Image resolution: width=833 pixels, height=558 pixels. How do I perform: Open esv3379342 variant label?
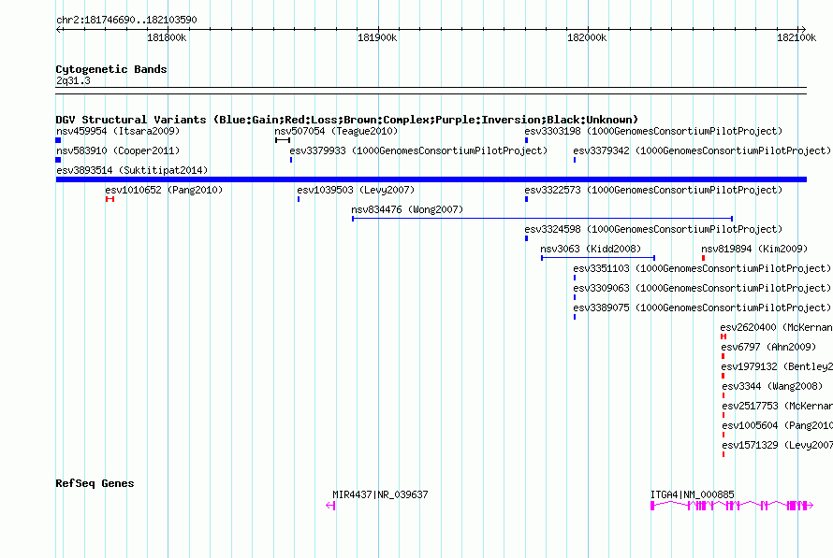(x=702, y=150)
